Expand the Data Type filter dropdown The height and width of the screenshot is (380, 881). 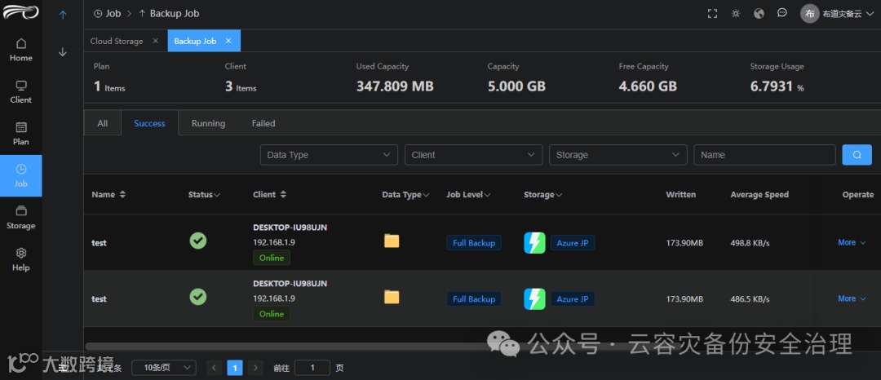329,155
